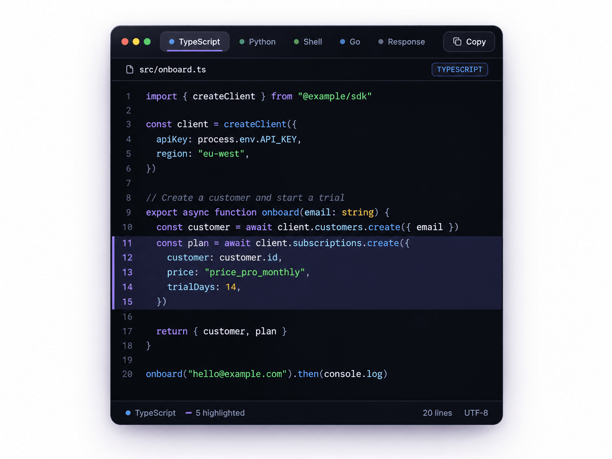Image resolution: width=612 pixels, height=459 pixels.
Task: Click the purple dash highlight indicator
Action: [x=189, y=413]
